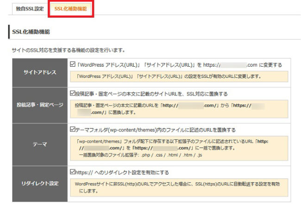Click the 投稿記事・固定ページの本文に記載 checkbox label text
Image resolution: width=301 pixels, height=206 pixels.
pos(151,94)
